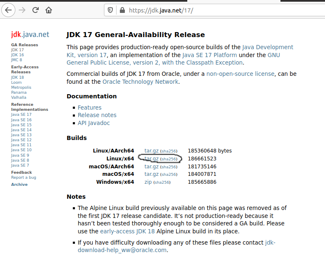Click the browser Forward arrow button
325x260 pixels.
(22, 10)
